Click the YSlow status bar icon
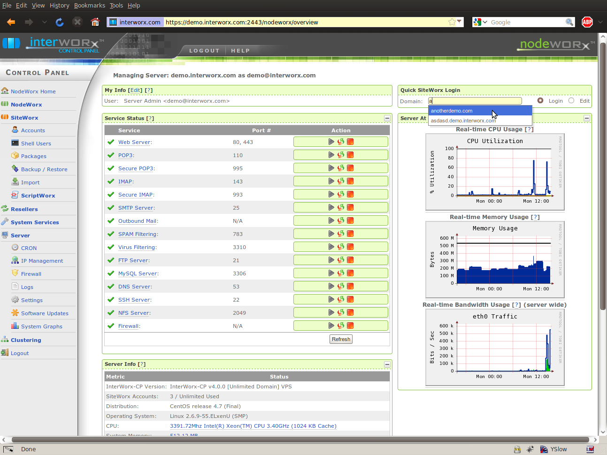 pos(544,449)
